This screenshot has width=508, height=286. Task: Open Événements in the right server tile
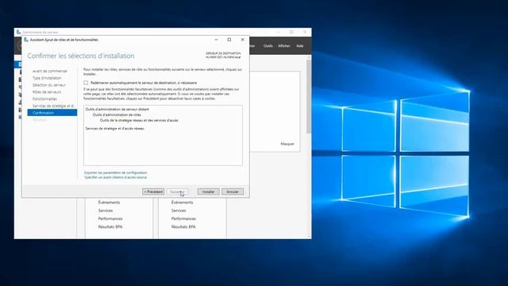[x=183, y=203]
